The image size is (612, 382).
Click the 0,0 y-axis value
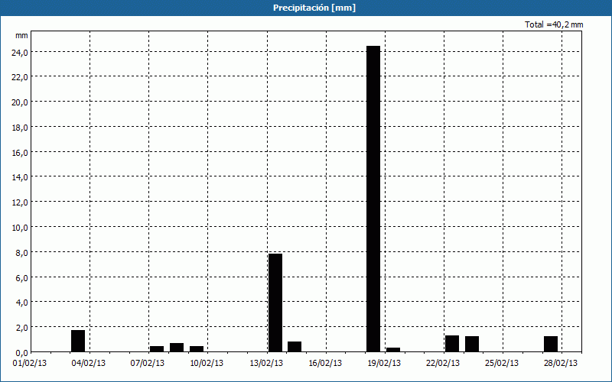[21, 353]
